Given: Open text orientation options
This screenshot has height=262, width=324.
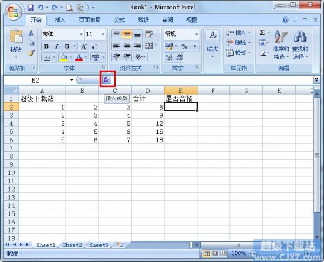Looking at the screenshot, I should point(140,57).
